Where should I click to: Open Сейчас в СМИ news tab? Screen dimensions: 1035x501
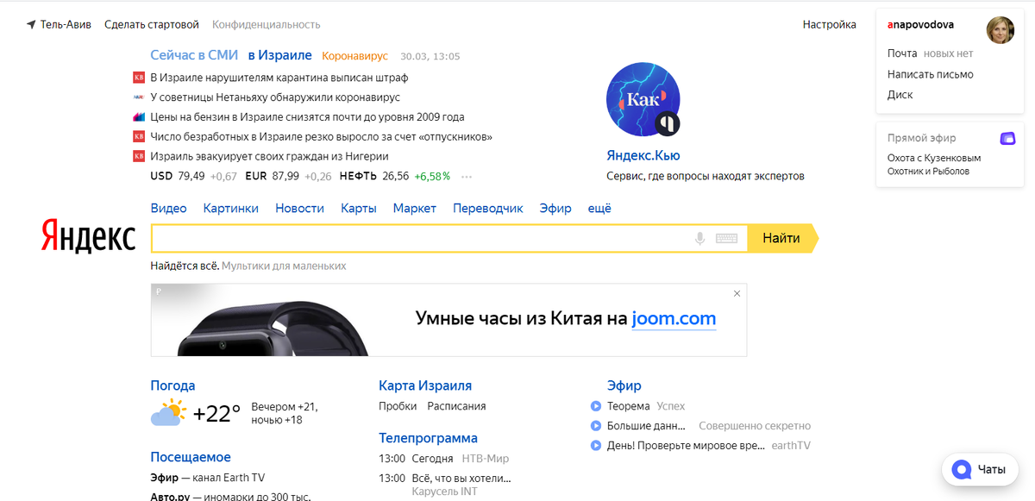(x=194, y=55)
